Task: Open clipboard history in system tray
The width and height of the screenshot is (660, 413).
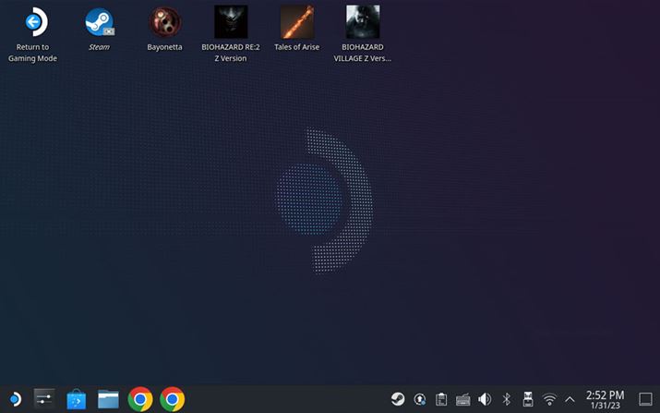Action: (x=441, y=399)
